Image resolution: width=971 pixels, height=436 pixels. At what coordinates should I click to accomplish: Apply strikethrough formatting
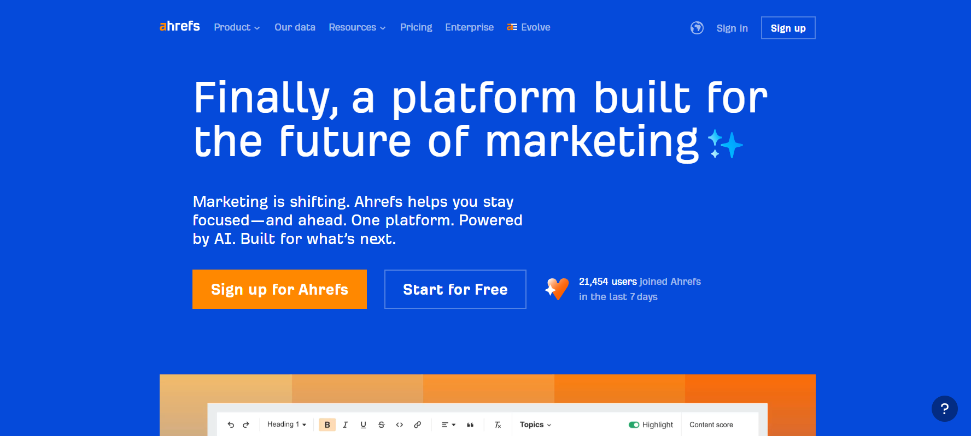pyautogui.click(x=381, y=425)
